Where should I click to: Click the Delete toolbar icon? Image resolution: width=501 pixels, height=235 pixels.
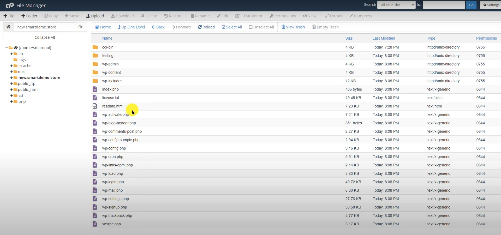point(149,16)
